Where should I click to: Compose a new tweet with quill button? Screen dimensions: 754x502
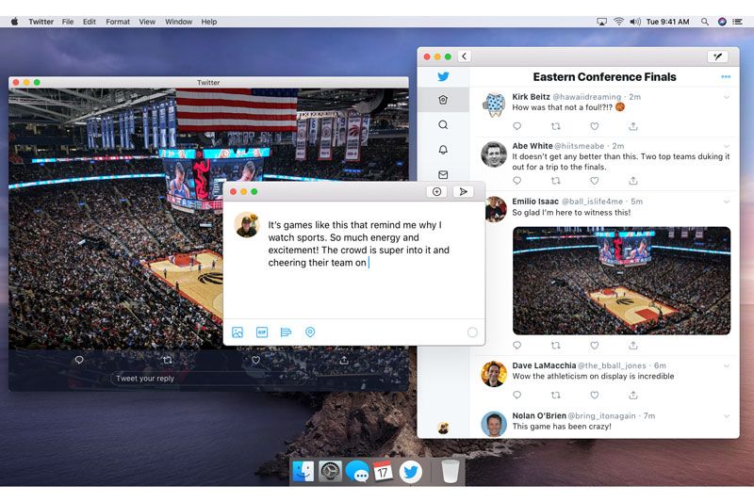pyautogui.click(x=717, y=57)
